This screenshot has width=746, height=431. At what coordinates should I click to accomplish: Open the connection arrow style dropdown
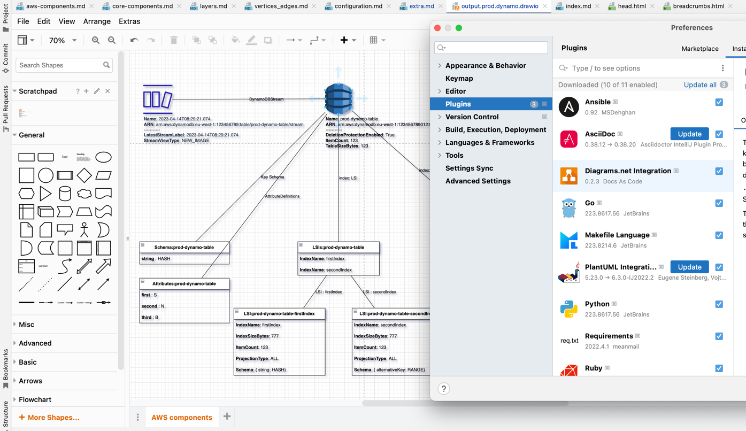pyautogui.click(x=294, y=40)
